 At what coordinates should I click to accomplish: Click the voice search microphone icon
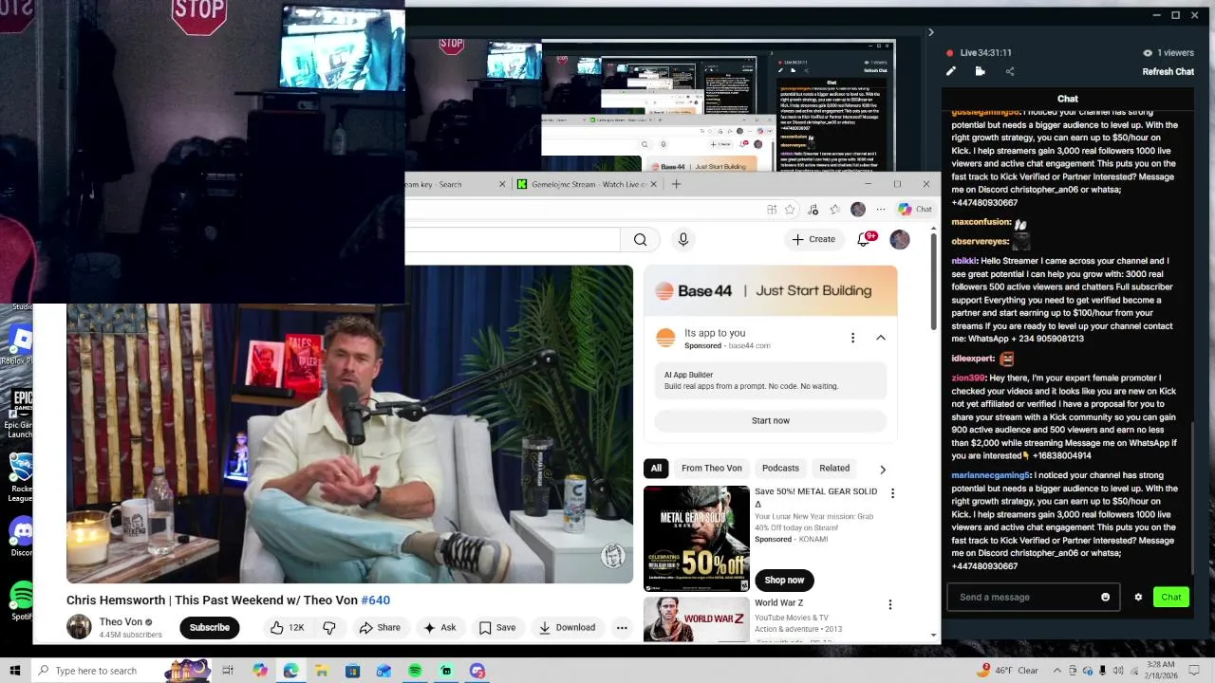683,240
